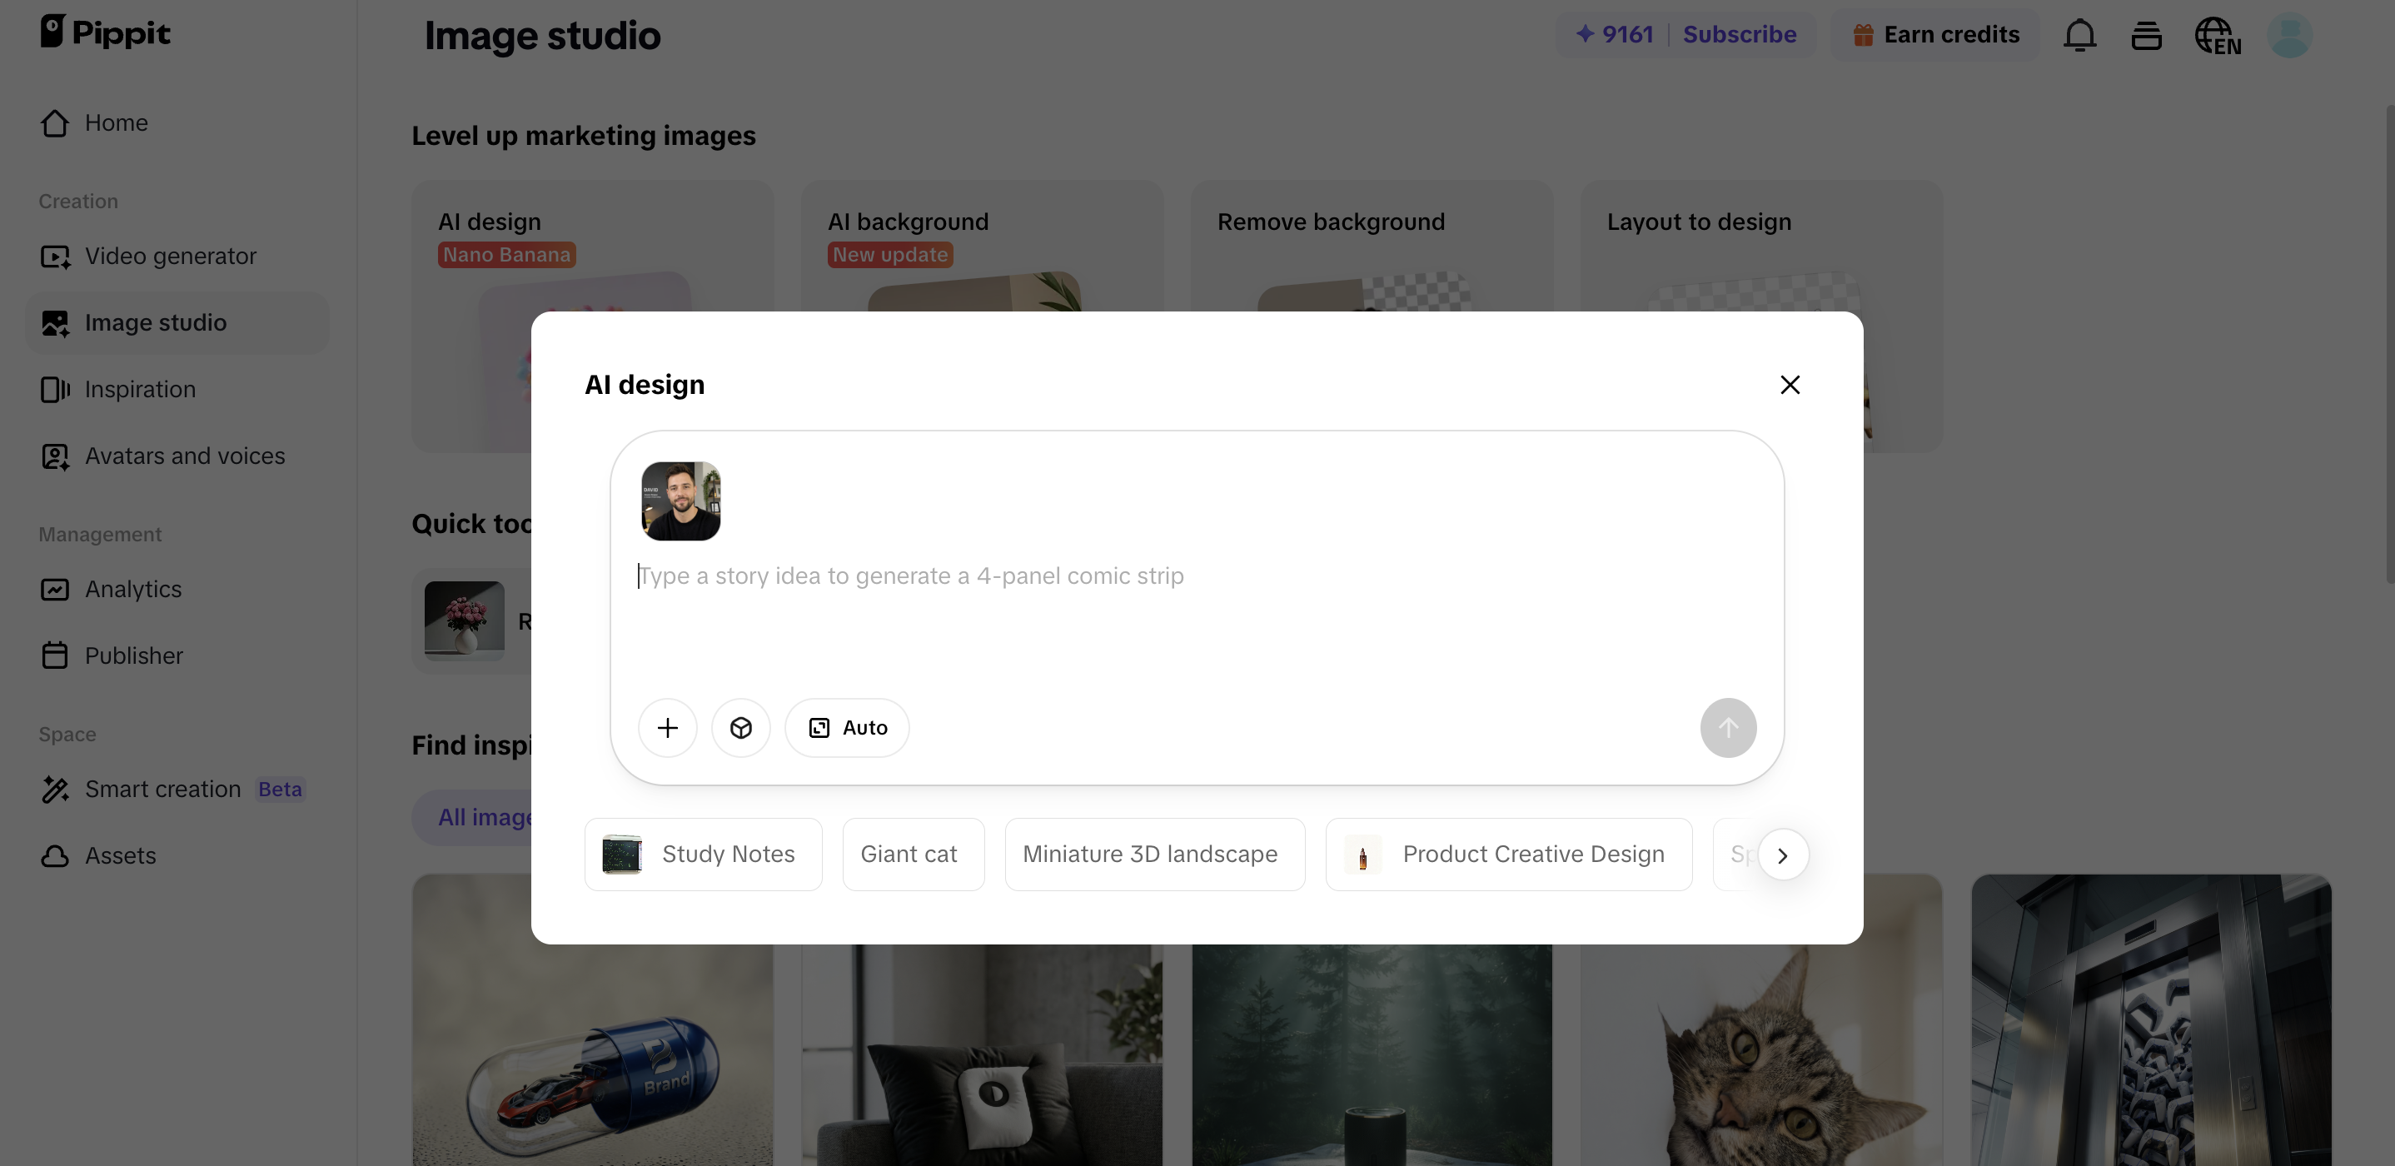Click the 9161 credits balance
The width and height of the screenshot is (2395, 1166).
1615,34
